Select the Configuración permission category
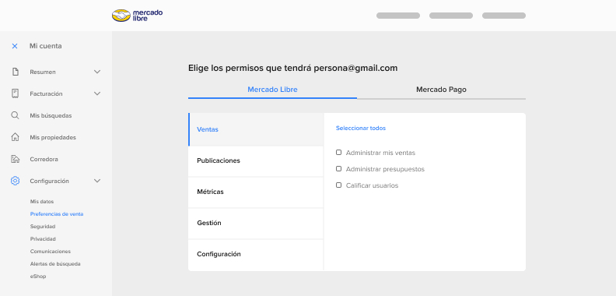 (256, 255)
